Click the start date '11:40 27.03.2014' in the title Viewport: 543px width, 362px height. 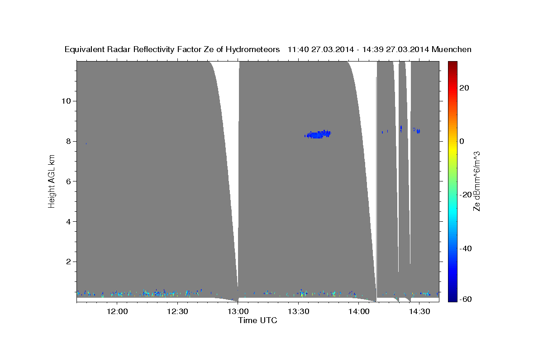coord(321,49)
